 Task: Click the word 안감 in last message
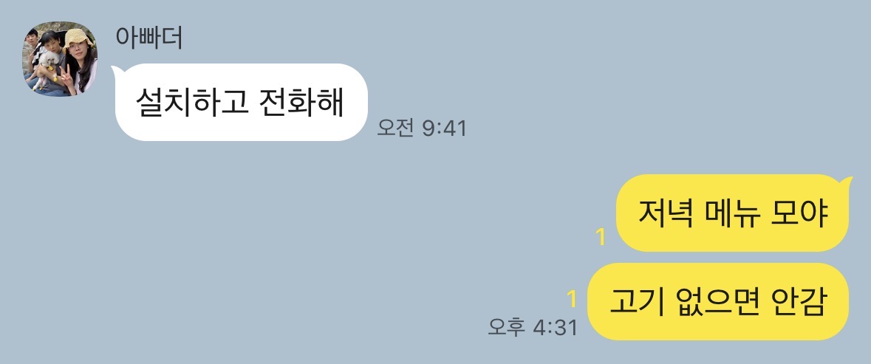[799, 301]
